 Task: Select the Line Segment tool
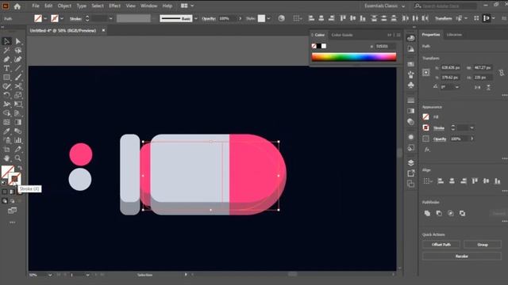17,69
